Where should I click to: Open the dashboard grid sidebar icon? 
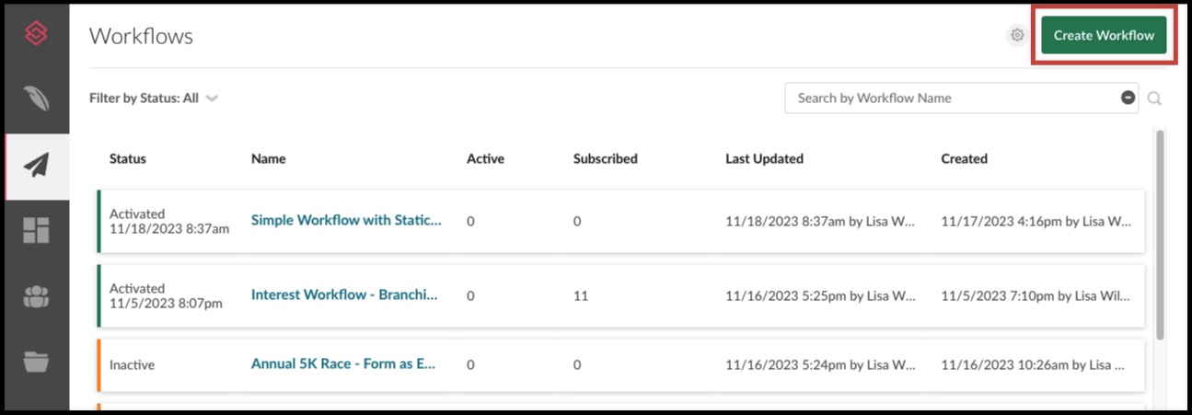[x=36, y=231]
